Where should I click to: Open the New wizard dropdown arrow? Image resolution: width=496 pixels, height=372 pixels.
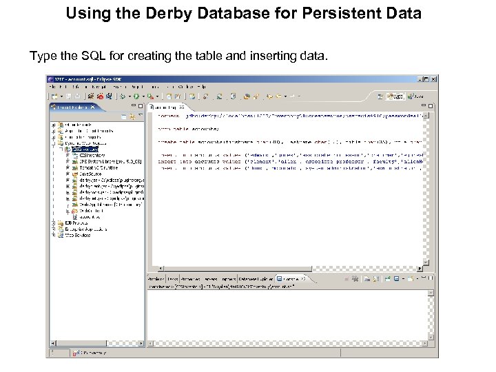click(x=62, y=96)
